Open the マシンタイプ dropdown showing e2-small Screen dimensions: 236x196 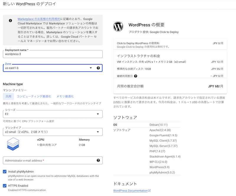click(53, 132)
